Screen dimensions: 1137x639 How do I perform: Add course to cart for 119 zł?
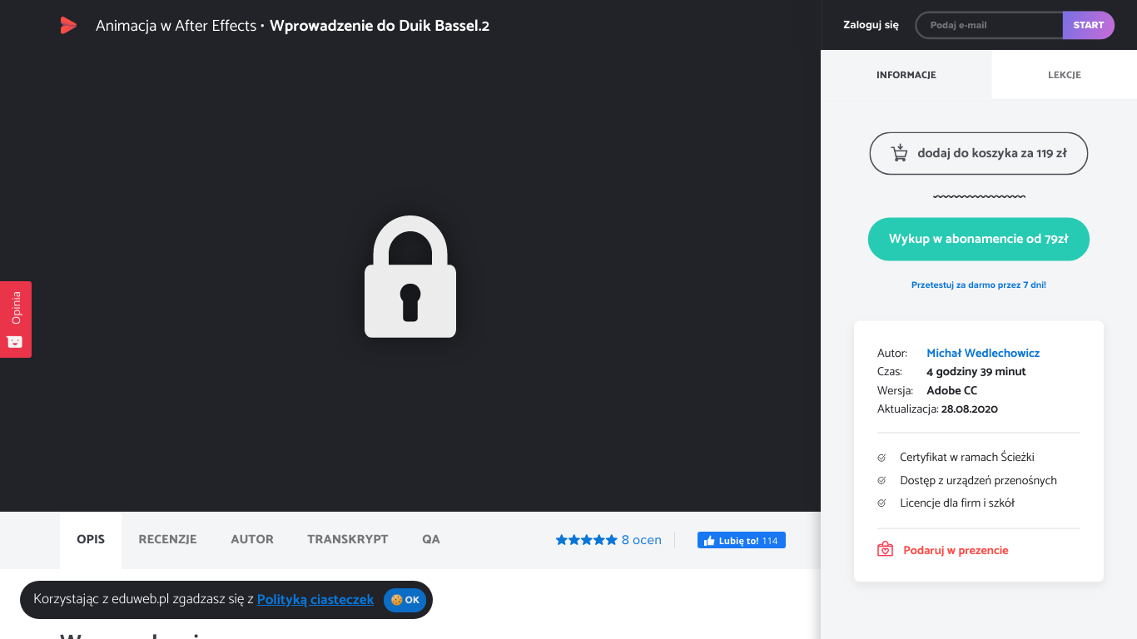[979, 153]
